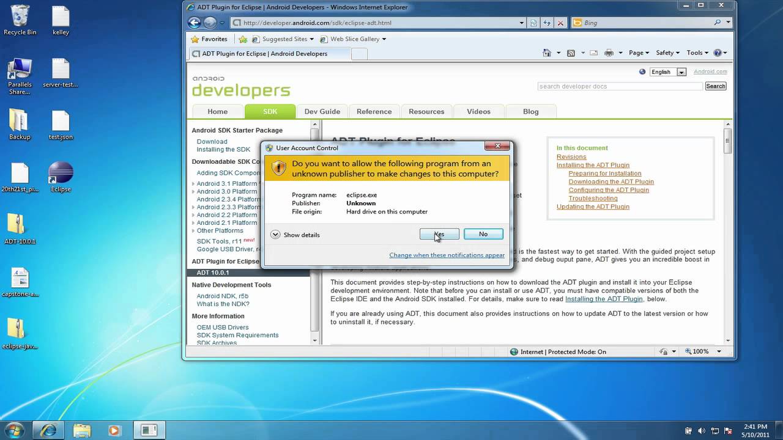Open Windows Media Player from taskbar
Viewport: 783px width, 440px height.
pyautogui.click(x=113, y=430)
